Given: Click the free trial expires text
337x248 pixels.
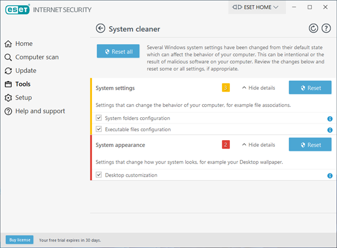Looking at the screenshot, I should coord(70,240).
